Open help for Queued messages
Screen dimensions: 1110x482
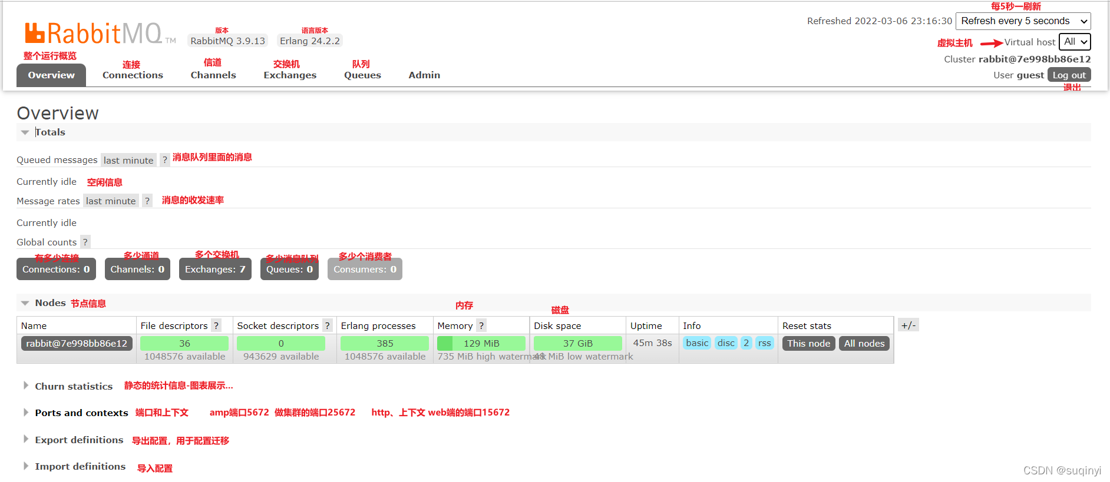pos(165,160)
